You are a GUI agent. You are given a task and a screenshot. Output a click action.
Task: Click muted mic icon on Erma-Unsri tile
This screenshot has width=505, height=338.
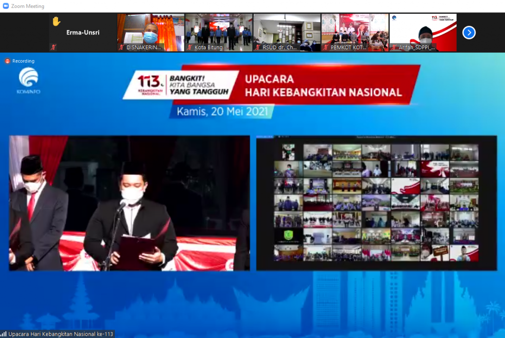point(53,47)
